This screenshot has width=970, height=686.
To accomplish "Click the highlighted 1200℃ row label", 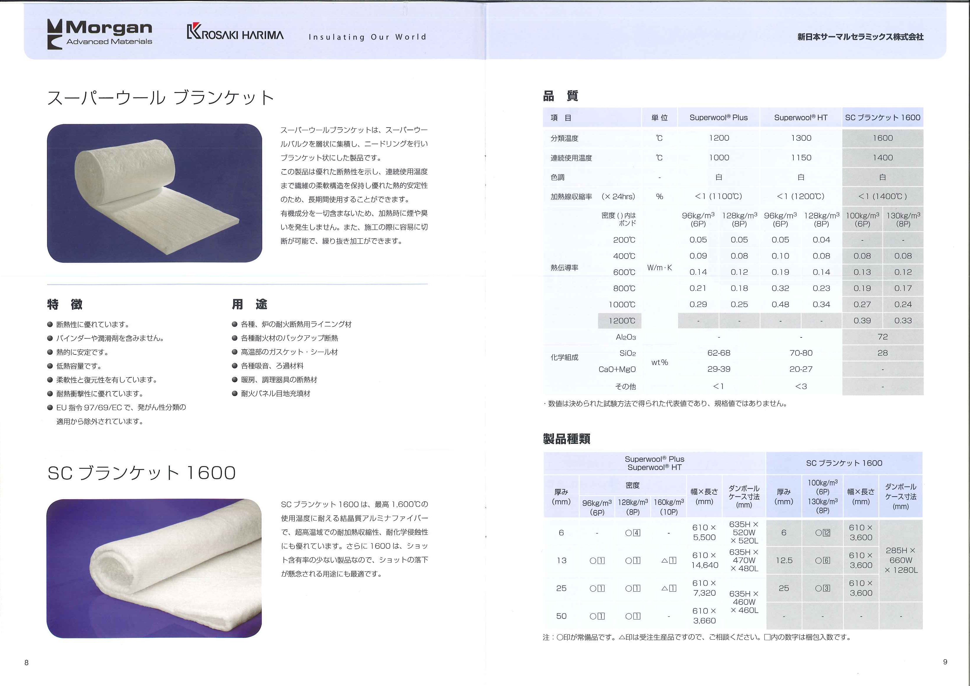I will (620, 321).
